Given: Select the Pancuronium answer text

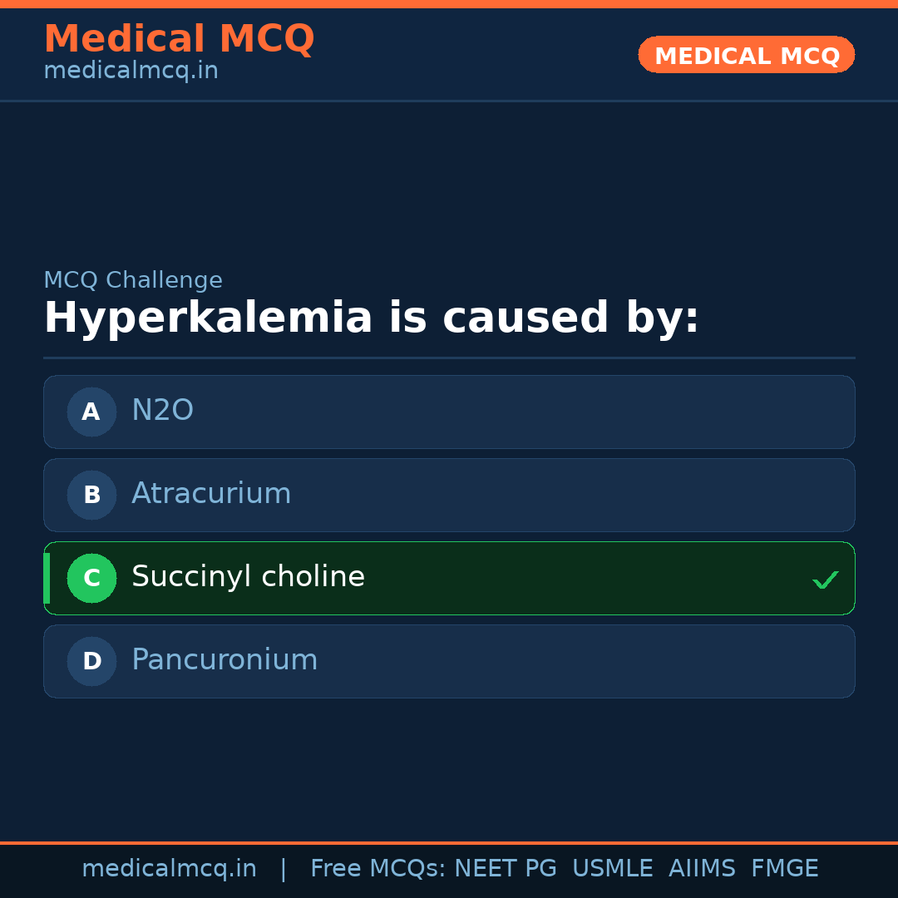Looking at the screenshot, I should pos(224,660).
